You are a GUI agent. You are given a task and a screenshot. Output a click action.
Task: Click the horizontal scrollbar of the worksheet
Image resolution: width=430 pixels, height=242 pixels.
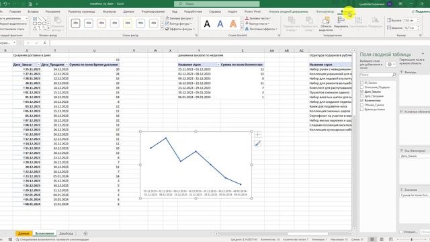click(308, 234)
